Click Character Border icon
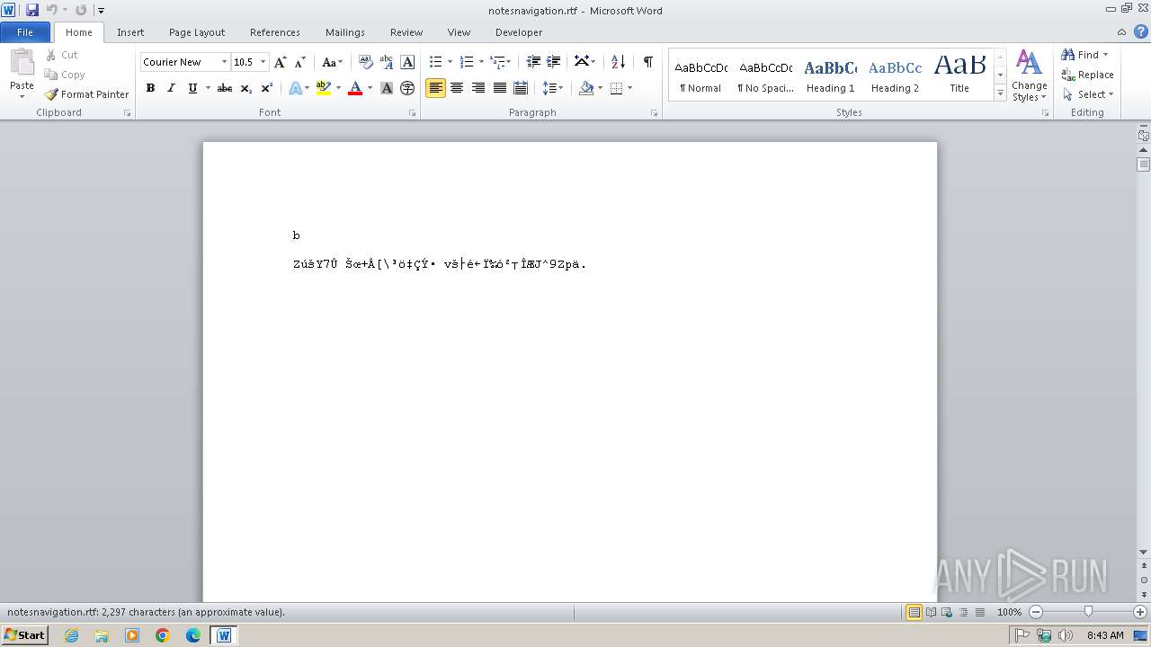 (407, 62)
